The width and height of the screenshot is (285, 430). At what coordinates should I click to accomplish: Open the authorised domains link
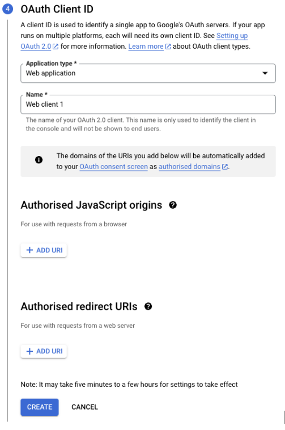click(x=189, y=166)
